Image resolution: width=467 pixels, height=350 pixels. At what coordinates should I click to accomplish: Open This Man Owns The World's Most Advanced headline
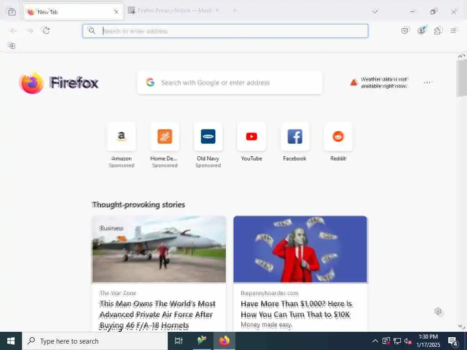tap(157, 314)
